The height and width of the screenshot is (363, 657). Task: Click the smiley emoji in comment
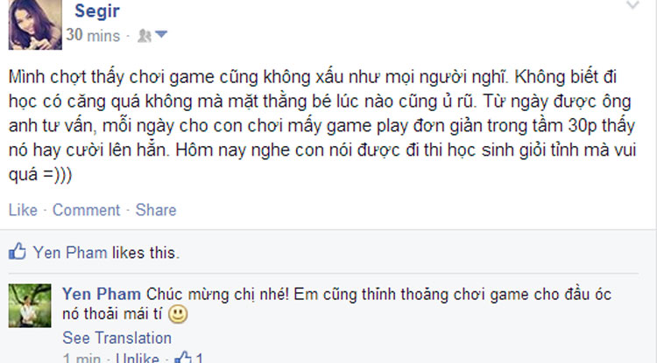pyautogui.click(x=178, y=315)
